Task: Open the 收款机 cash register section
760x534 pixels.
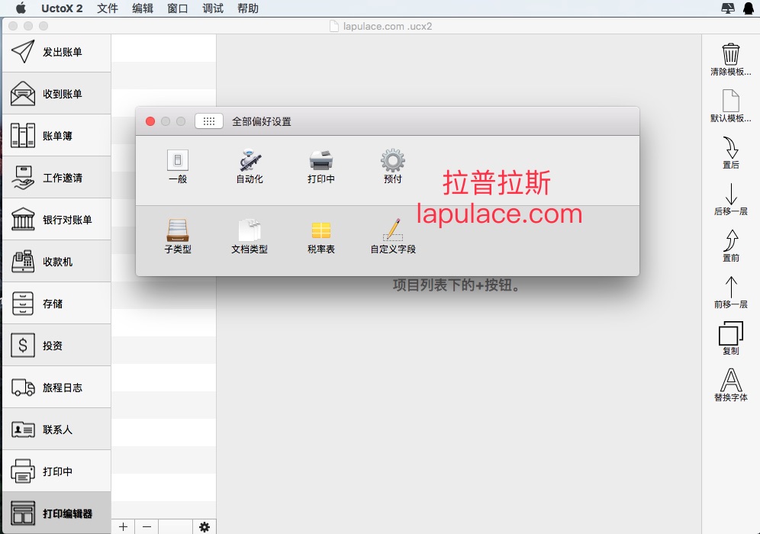Action: pos(56,262)
